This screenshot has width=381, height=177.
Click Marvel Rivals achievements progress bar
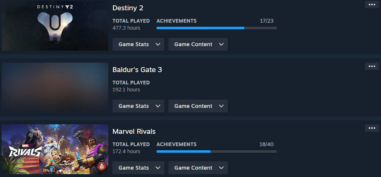click(x=217, y=151)
